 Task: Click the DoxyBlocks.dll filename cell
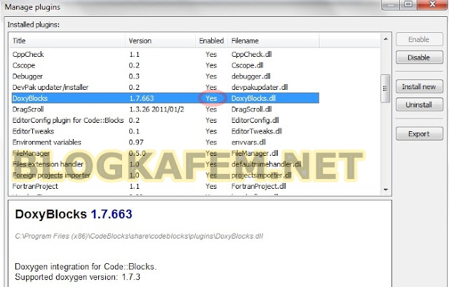[253, 98]
